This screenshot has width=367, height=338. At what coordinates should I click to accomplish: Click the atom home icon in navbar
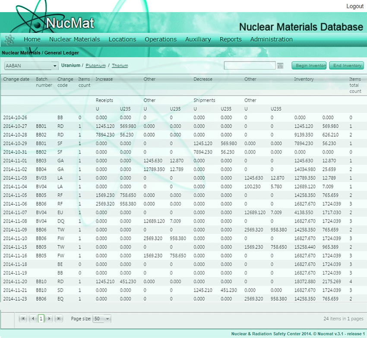tap(9, 39)
